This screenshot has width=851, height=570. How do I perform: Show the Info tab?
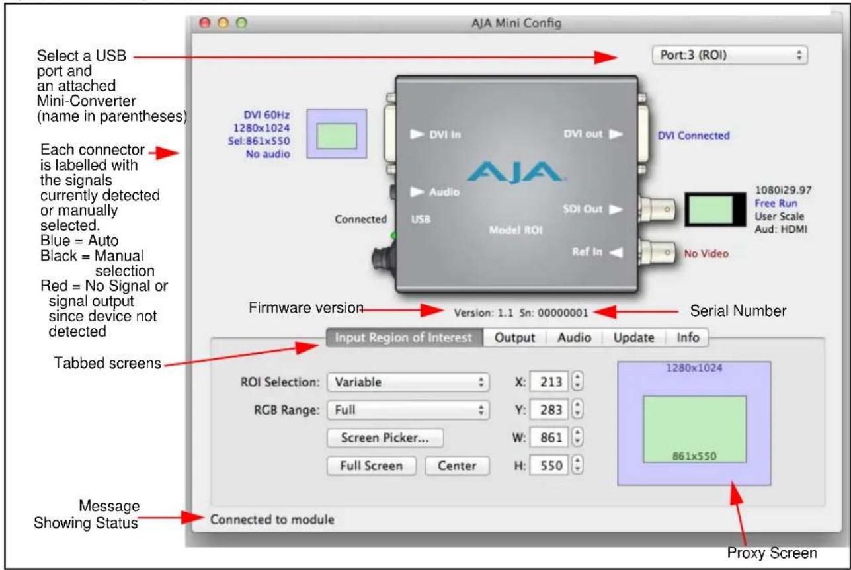[x=688, y=337]
